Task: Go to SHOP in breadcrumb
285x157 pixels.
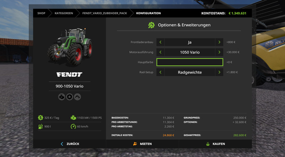Action: pos(41,13)
